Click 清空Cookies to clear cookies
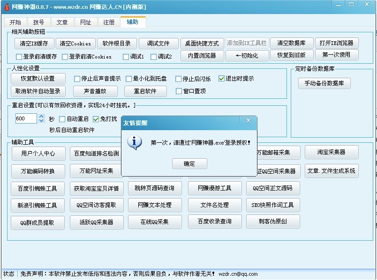Screen dimensions: 377x280 [x=75, y=43]
